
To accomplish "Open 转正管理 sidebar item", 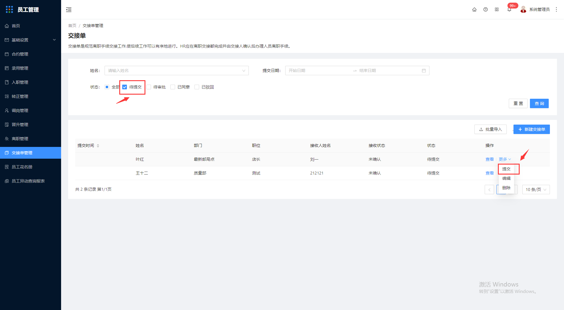I will (x=31, y=96).
